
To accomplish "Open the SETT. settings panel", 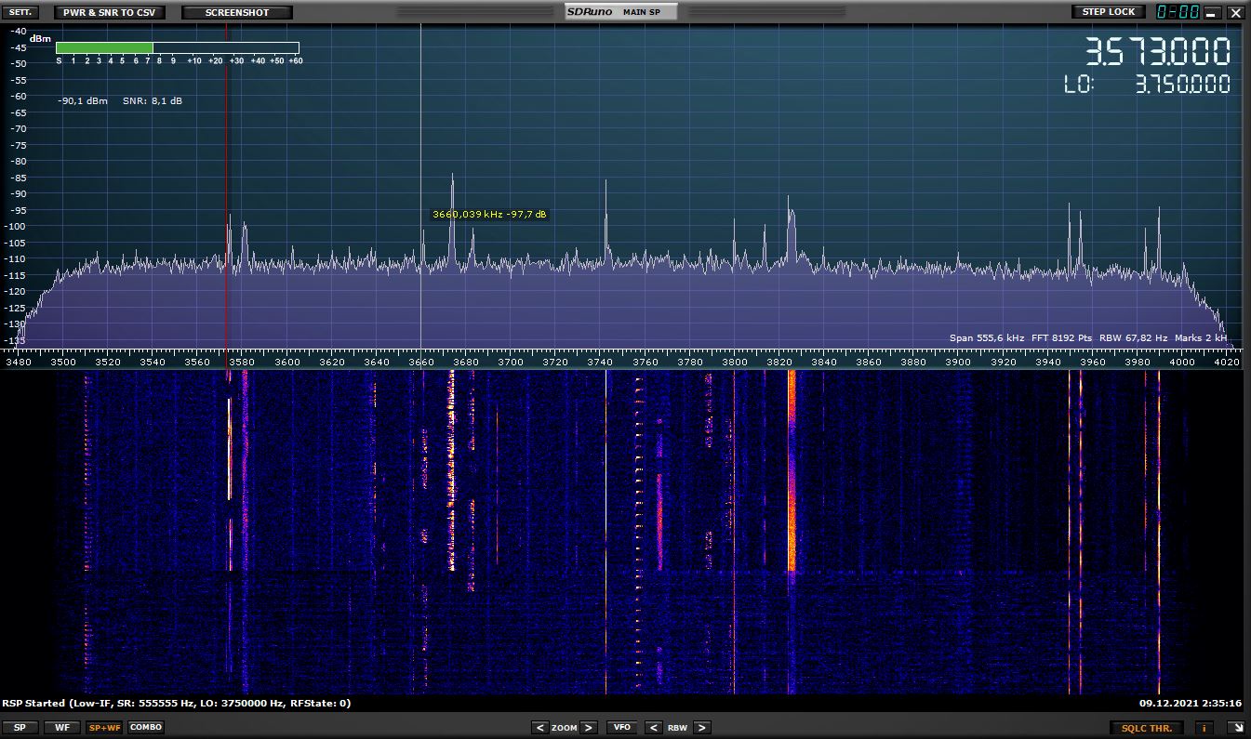I will [x=21, y=12].
